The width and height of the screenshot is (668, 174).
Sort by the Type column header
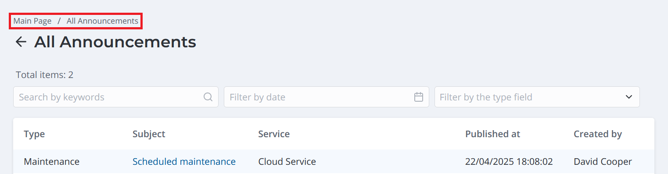click(34, 134)
